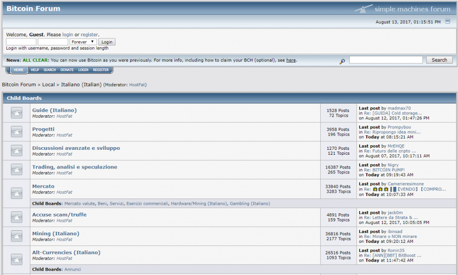The image size is (458, 275).
Task: Open the Hardware/Mining (Italiano) child board
Action: [199, 203]
